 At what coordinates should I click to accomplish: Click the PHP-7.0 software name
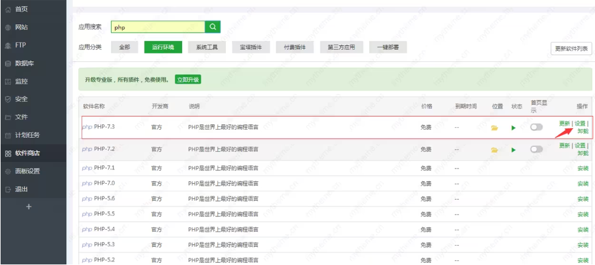(104, 183)
